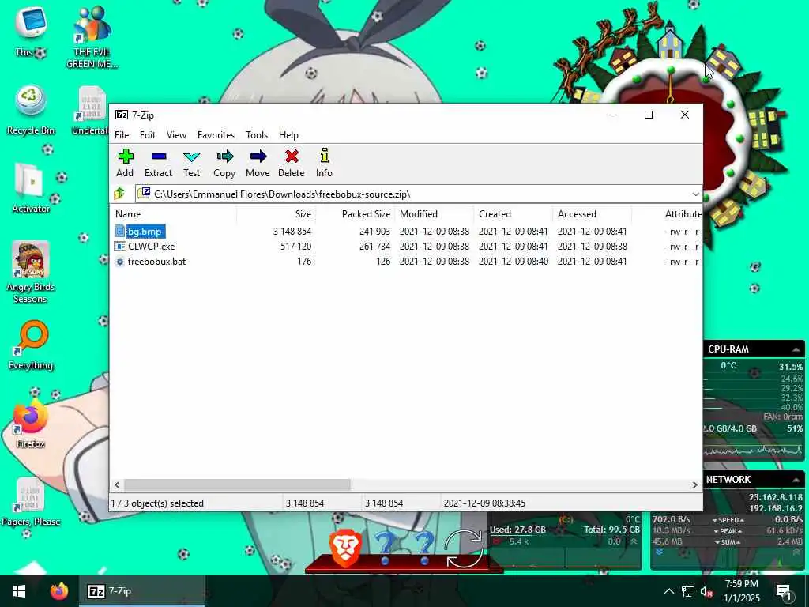Open the taskbar clock and date
This screenshot has height=607, width=809.
(x=742, y=591)
